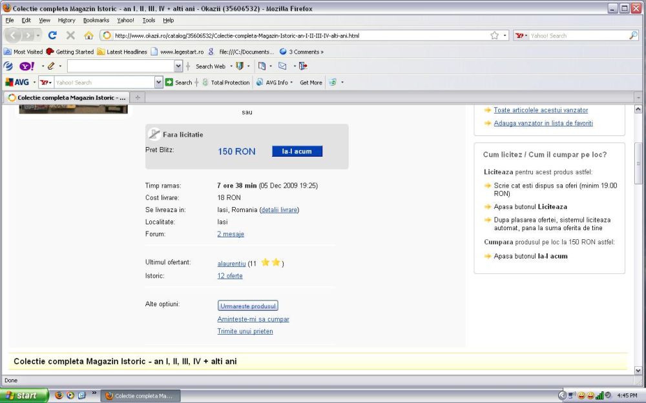Click the Yahoo! logo in the toolbar
646x403 pixels.
[27, 66]
